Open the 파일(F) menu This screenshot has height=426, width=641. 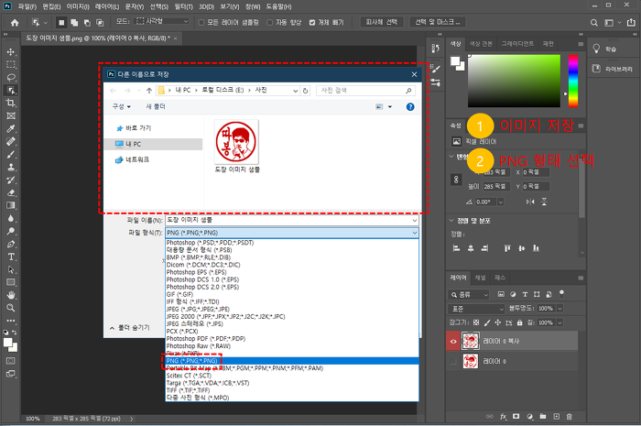(x=27, y=6)
